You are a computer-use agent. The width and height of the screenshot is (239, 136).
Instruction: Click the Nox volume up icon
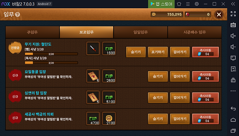233,36
